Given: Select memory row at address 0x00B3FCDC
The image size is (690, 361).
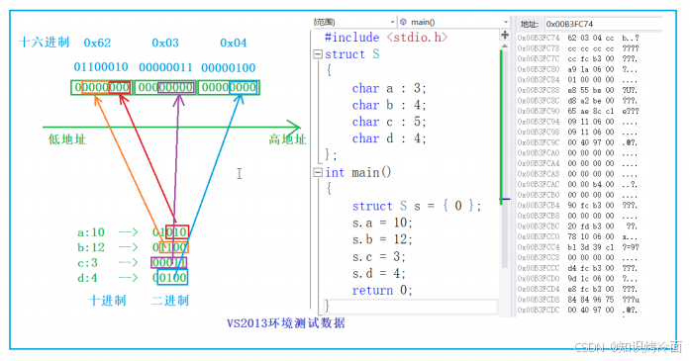Looking at the screenshot, I should point(578,310).
